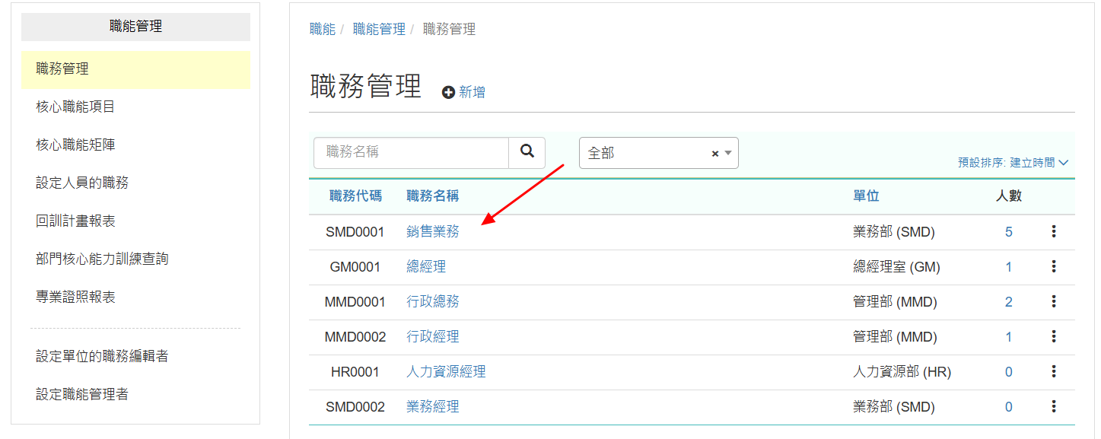Click the 職能管理 breadcrumb link

click(379, 30)
